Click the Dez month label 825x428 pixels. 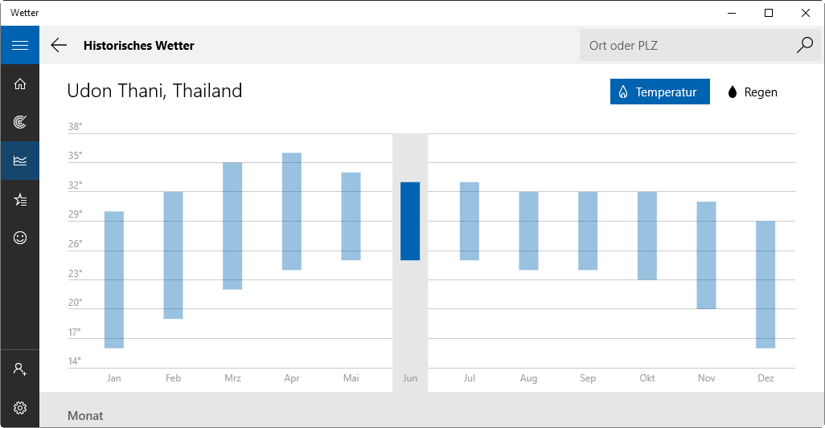pos(765,378)
